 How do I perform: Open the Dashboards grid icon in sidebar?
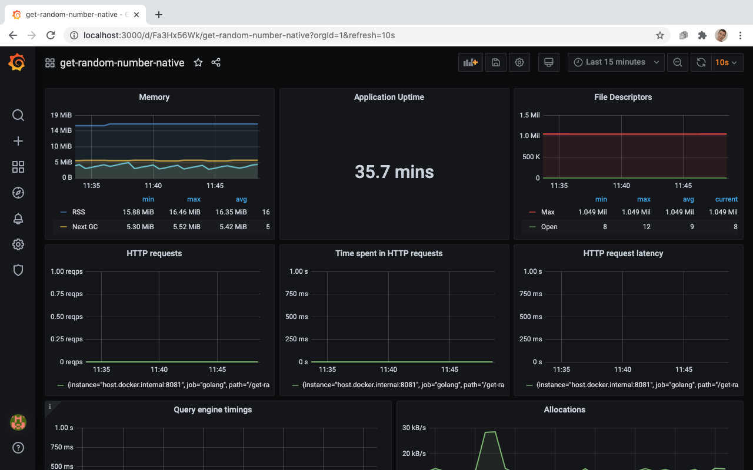point(18,167)
